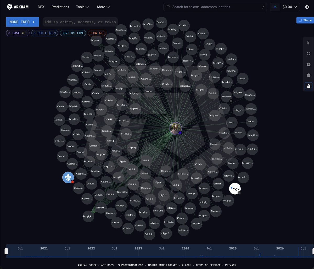Image resolution: width=314 pixels, height=269 pixels.
Task: Open the DEX page
Action: coord(41,7)
